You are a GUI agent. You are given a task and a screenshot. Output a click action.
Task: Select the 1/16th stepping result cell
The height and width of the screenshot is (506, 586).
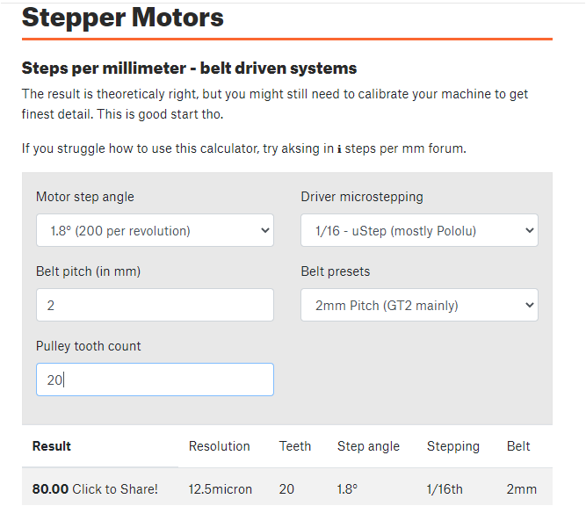coord(445,488)
